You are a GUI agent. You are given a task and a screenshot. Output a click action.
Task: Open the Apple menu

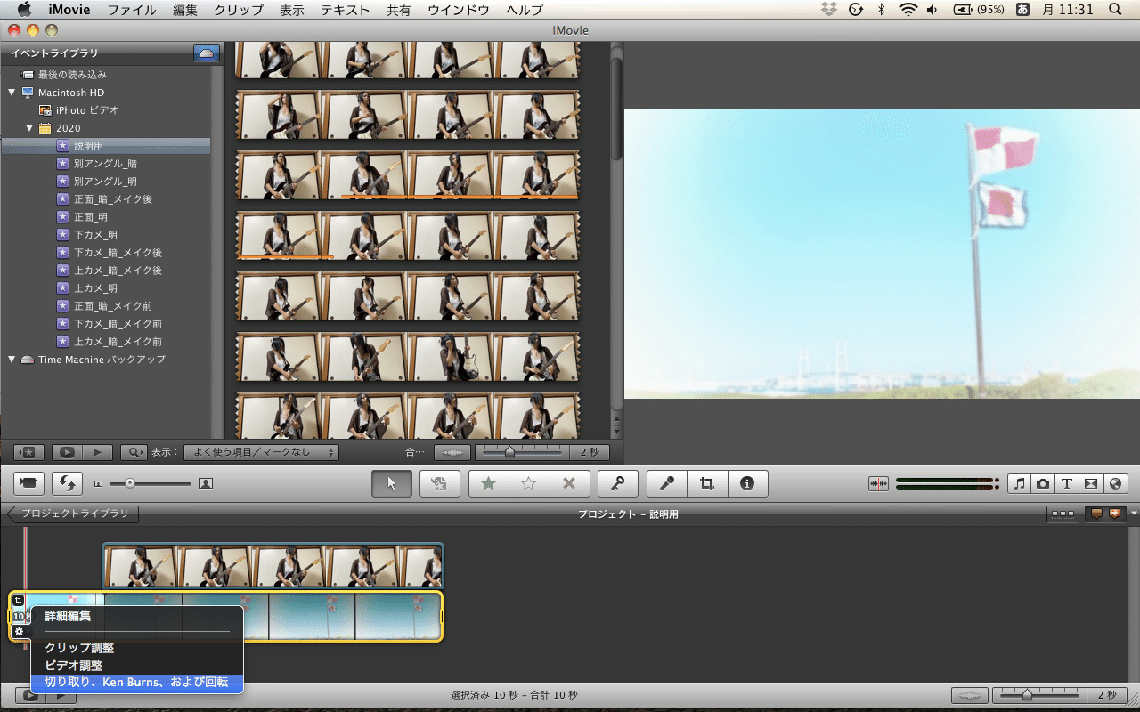(24, 10)
